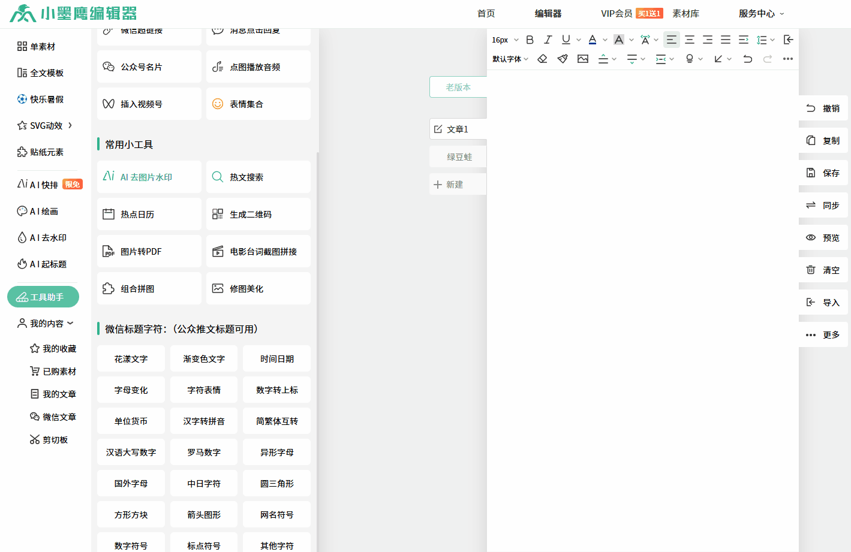Apply the font color swatch A
The width and height of the screenshot is (851, 552).
pos(593,40)
